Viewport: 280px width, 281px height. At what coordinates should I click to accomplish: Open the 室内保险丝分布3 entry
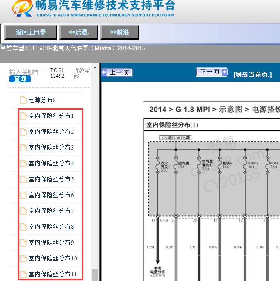(x=51, y=147)
